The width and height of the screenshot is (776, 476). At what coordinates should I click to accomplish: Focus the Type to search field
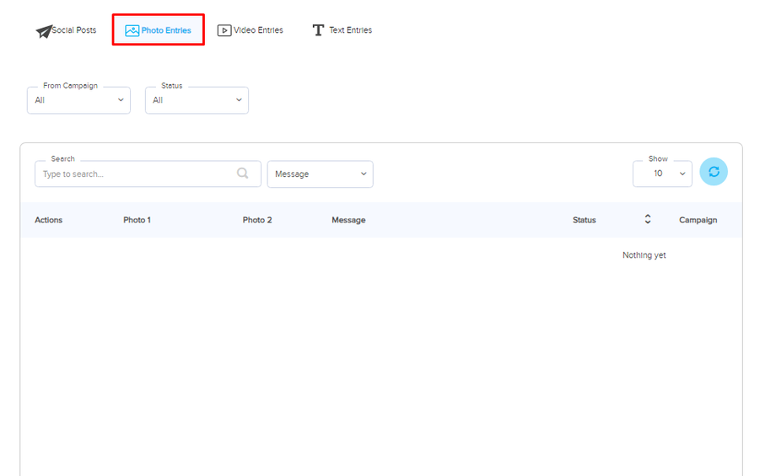(x=148, y=174)
